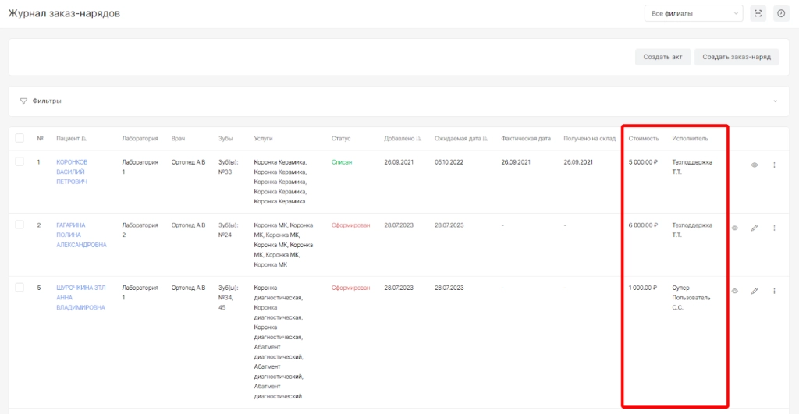Open the clock history icon at top right
The height and width of the screenshot is (414, 799).
[780, 14]
